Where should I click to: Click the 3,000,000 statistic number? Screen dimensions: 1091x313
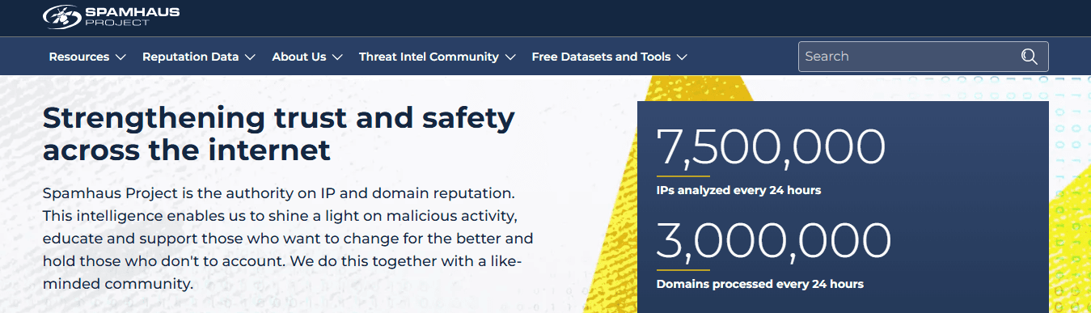pyautogui.click(x=774, y=241)
